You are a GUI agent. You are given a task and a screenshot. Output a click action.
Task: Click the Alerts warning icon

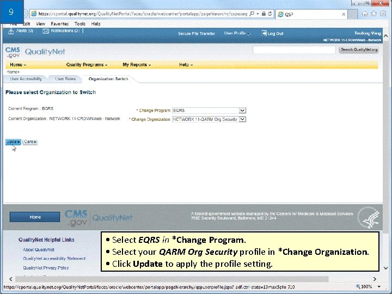coord(11,31)
